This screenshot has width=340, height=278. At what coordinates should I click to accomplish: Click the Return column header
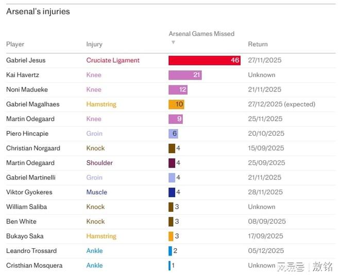(x=258, y=44)
